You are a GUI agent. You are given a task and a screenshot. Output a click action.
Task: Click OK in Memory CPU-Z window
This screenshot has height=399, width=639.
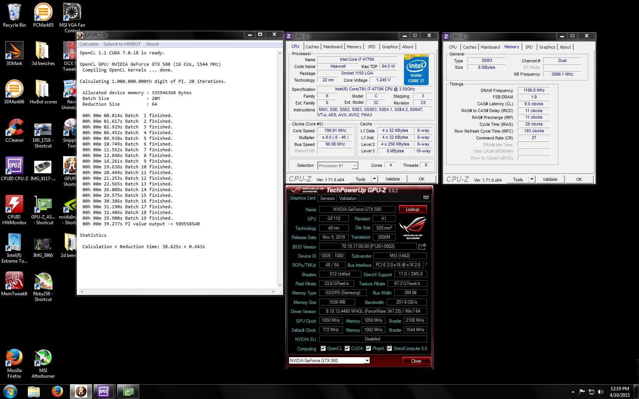coord(579,179)
